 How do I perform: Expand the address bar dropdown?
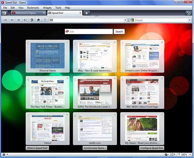pos(125,20)
